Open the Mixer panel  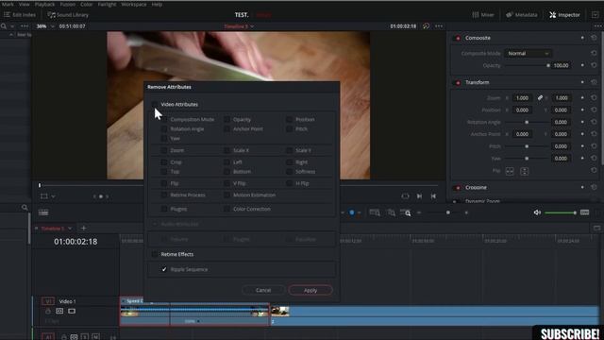pyautogui.click(x=483, y=15)
